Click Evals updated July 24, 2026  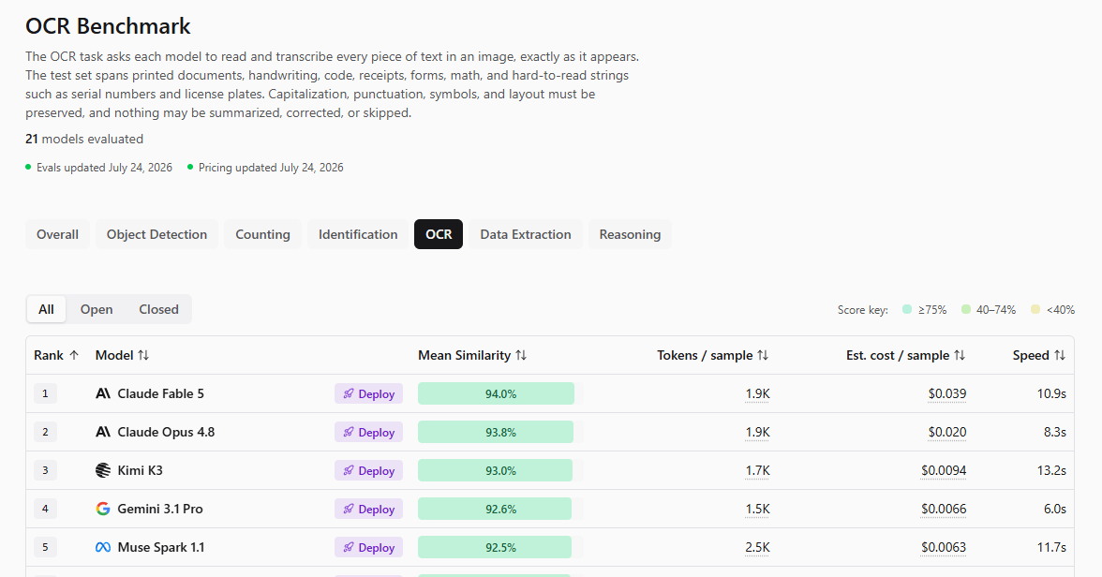click(x=104, y=168)
